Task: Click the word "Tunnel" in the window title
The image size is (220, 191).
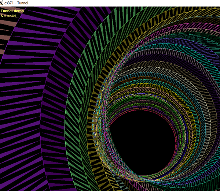Action: [22, 3]
